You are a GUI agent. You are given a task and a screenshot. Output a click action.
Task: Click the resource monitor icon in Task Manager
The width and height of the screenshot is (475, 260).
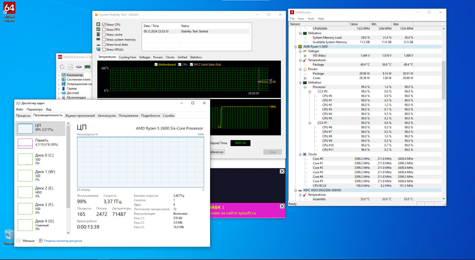(41, 241)
